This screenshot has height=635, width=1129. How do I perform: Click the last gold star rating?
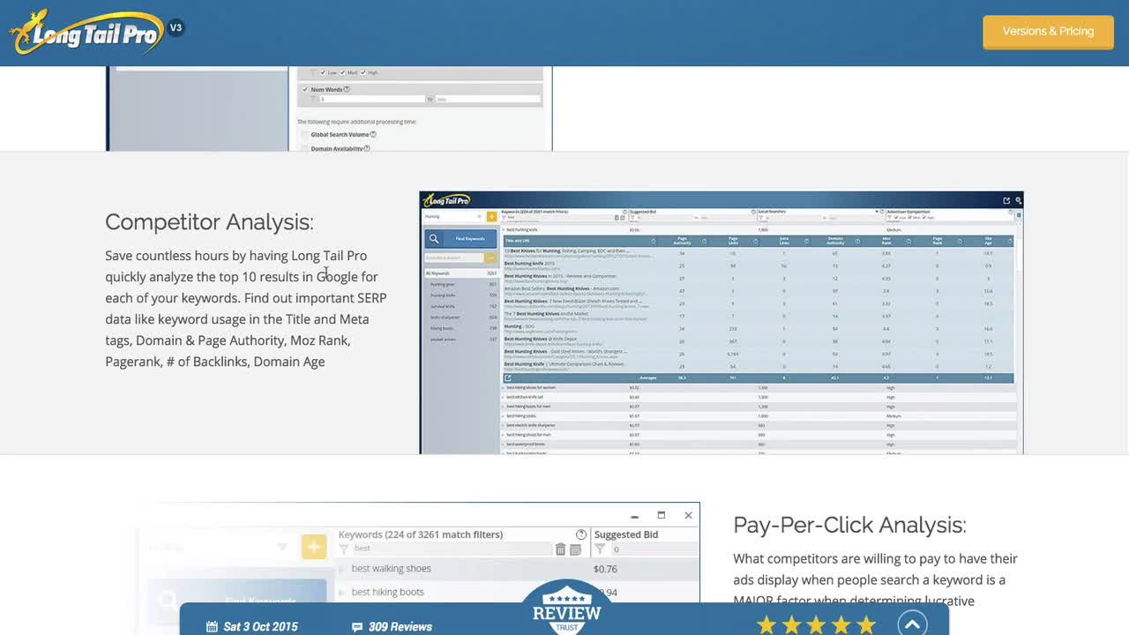coord(866,625)
